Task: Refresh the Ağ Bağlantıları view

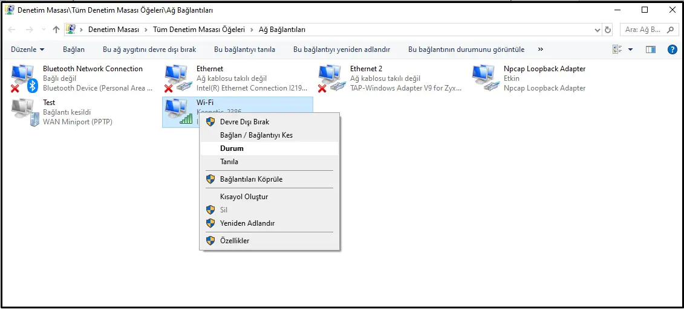Action: coord(608,30)
